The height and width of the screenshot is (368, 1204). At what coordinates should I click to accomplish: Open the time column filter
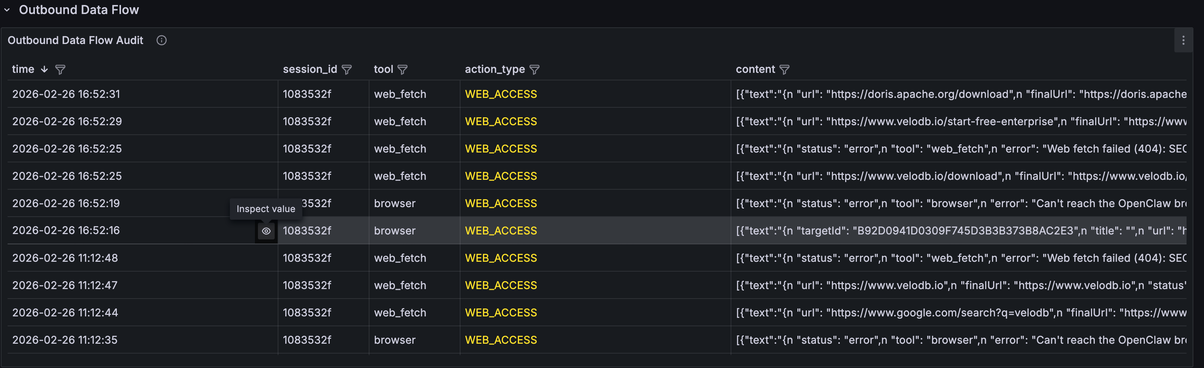(60, 70)
